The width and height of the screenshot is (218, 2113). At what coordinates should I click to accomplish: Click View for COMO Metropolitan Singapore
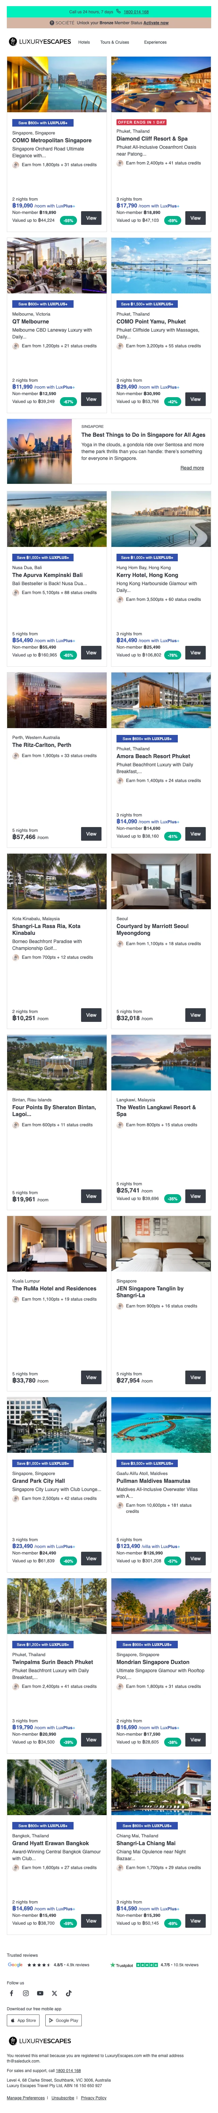coord(91,218)
